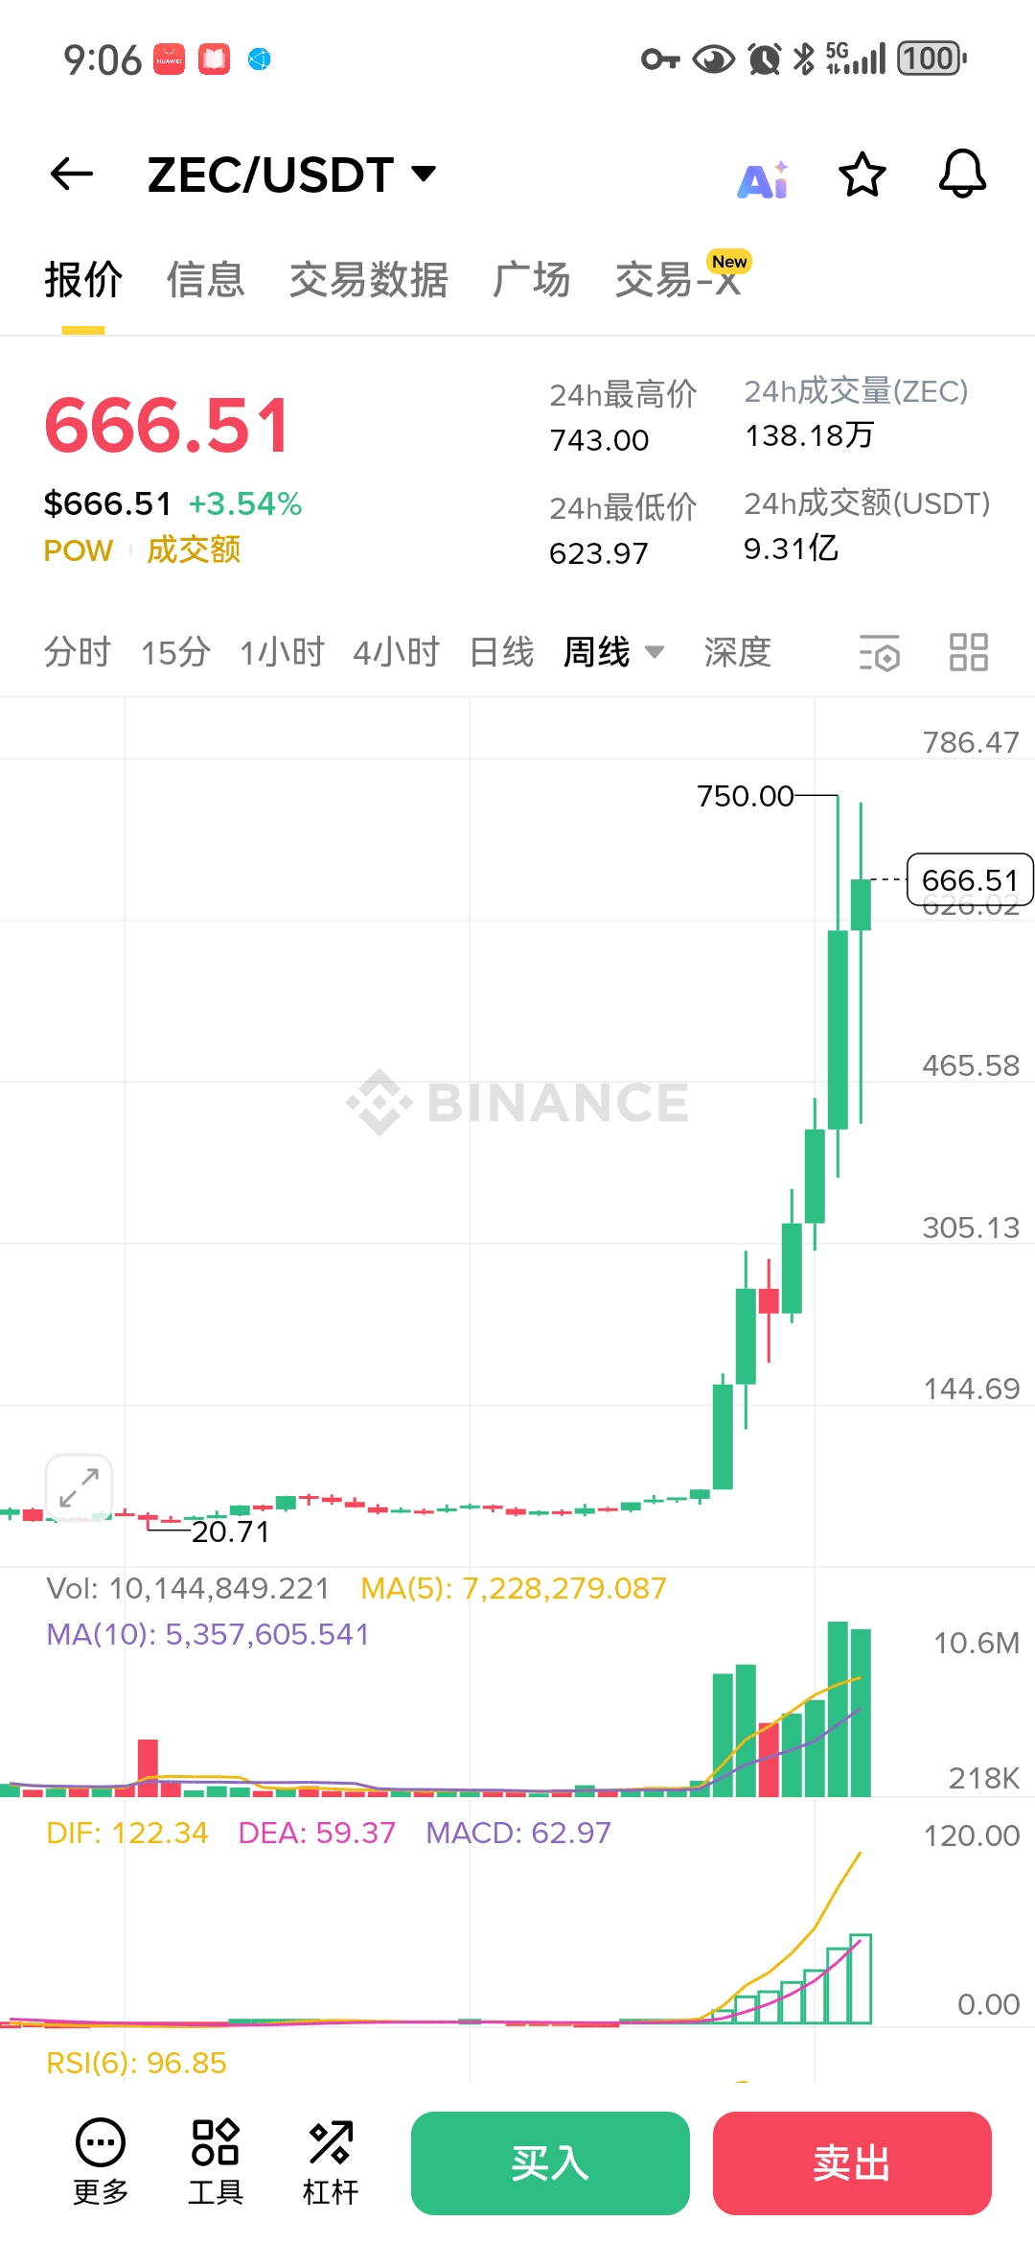The height and width of the screenshot is (2244, 1035).
Task: Open the 更多 more menu
Action: tap(101, 2162)
